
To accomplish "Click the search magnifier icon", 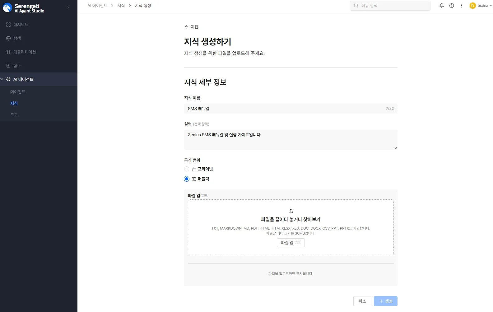I will click(356, 6).
